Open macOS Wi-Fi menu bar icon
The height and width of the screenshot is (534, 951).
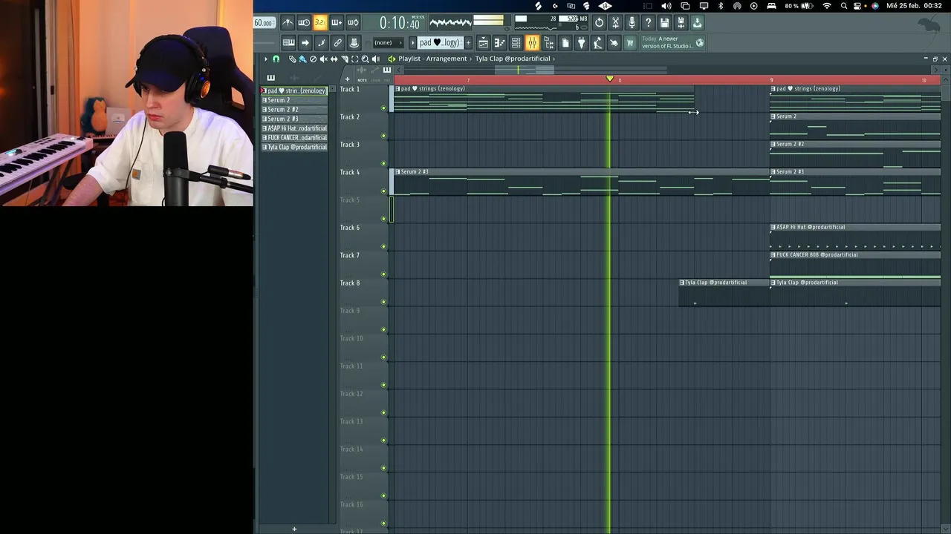(x=827, y=6)
